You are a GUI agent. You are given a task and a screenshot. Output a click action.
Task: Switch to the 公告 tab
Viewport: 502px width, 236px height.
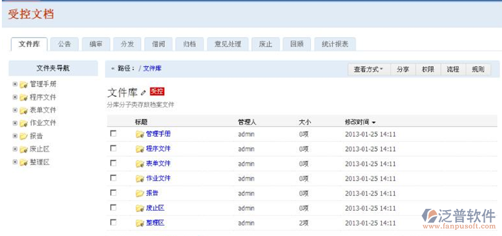(x=64, y=44)
